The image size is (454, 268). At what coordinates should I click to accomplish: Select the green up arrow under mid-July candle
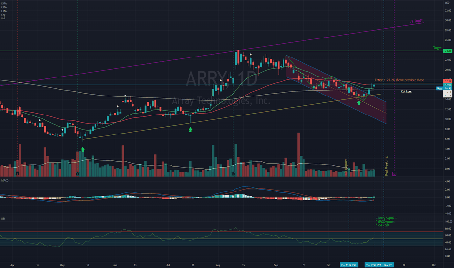(190, 130)
